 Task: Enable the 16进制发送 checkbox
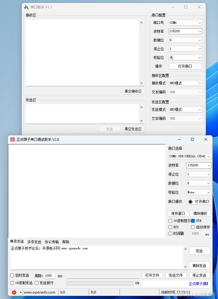point(12,283)
